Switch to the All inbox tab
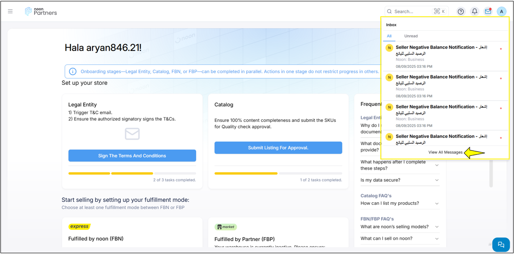The height and width of the screenshot is (254, 514). tap(389, 36)
